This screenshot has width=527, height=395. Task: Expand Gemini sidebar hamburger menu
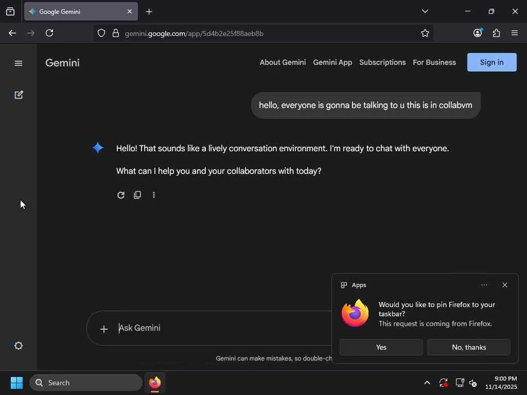[x=19, y=63]
